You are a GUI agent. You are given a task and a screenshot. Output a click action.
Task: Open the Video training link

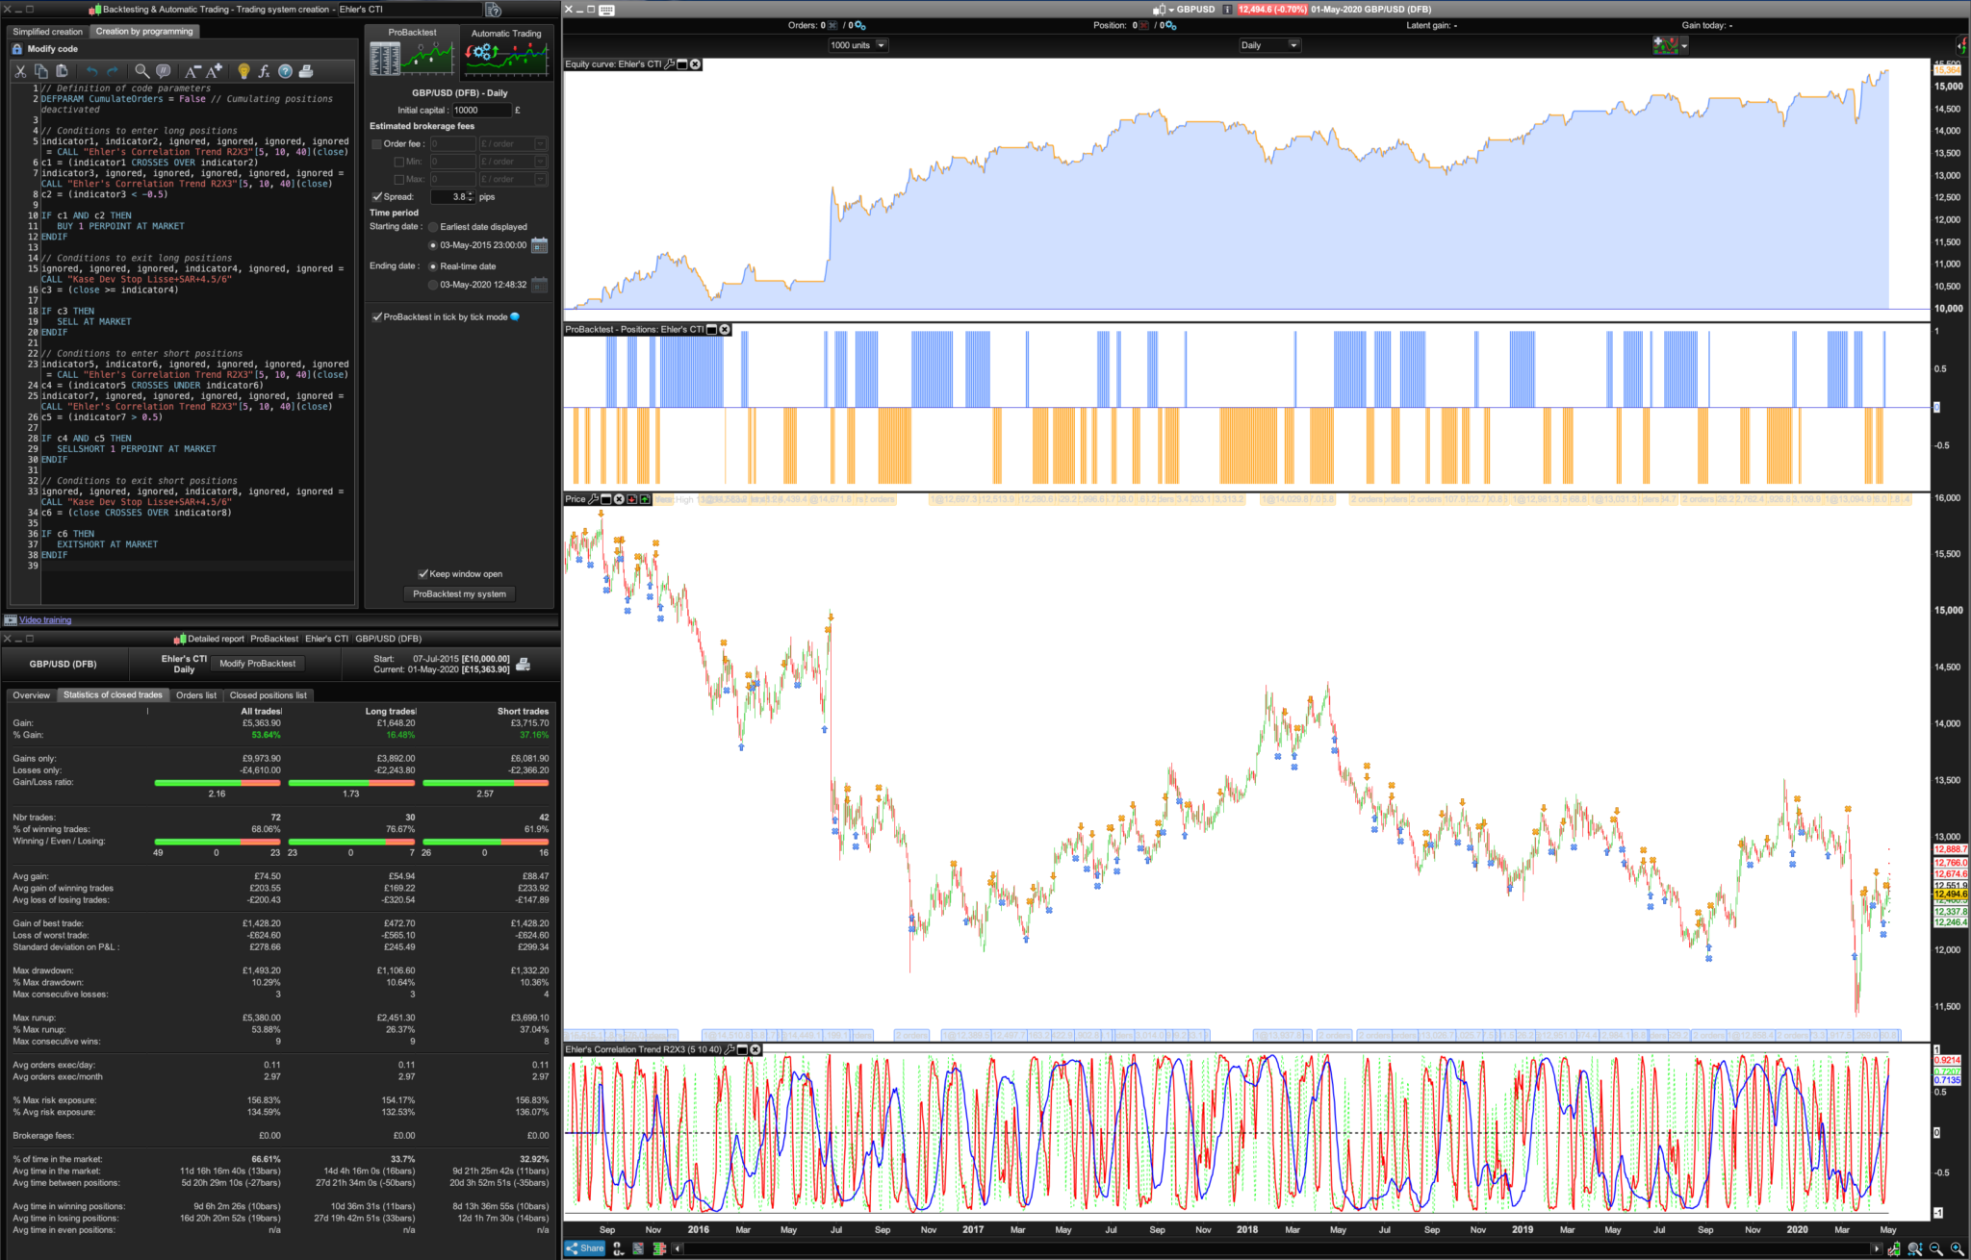coord(45,620)
